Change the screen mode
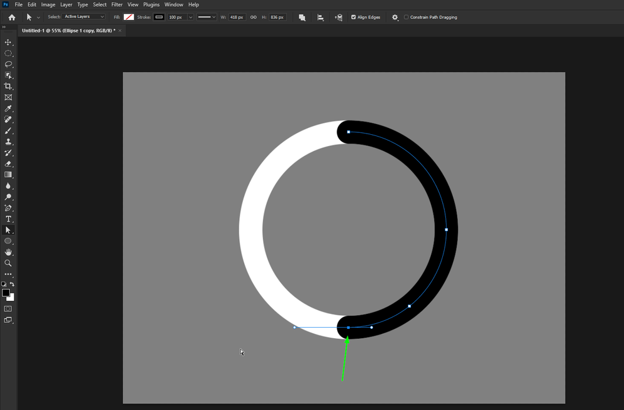624x410 pixels. pos(8,320)
